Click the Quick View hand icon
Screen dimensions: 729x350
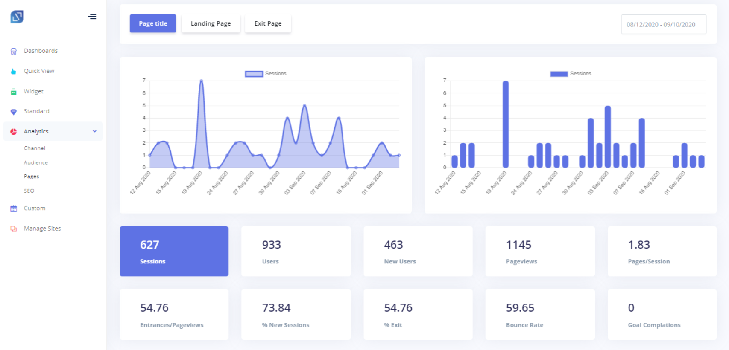tap(14, 71)
